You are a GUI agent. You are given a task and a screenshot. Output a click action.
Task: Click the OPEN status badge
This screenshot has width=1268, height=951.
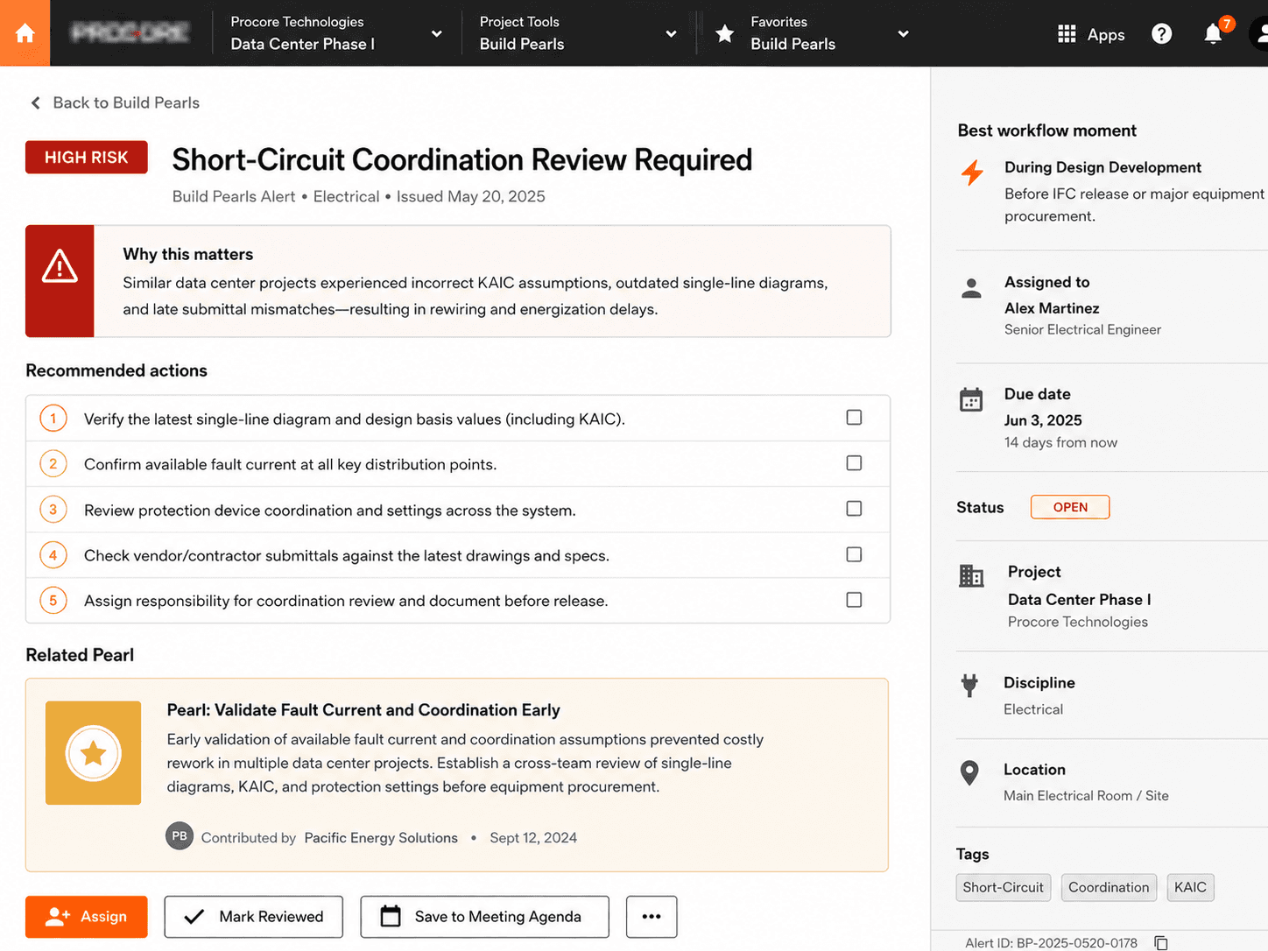[x=1070, y=507]
